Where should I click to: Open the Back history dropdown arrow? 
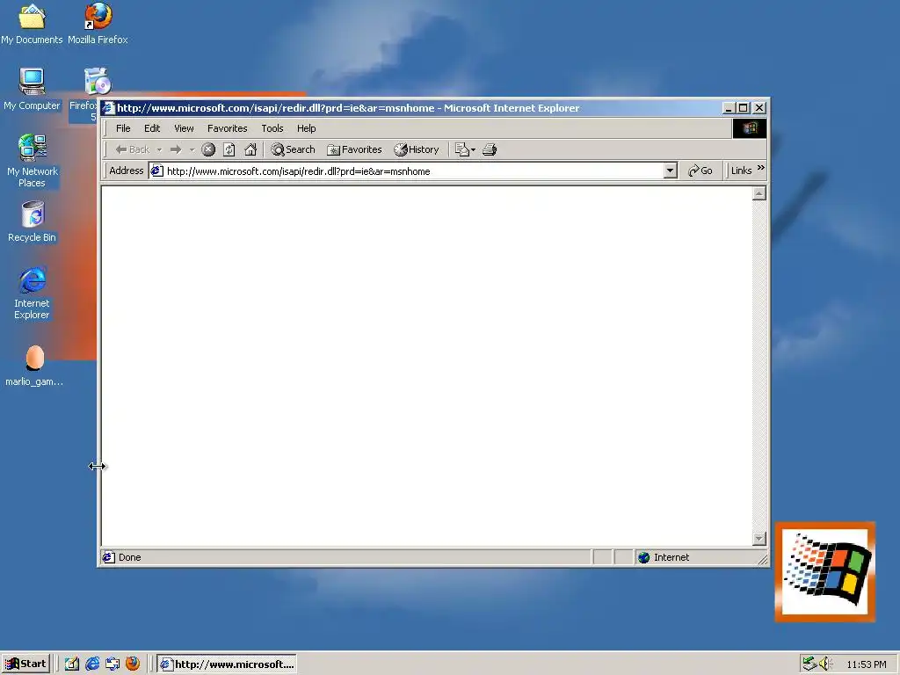point(159,149)
